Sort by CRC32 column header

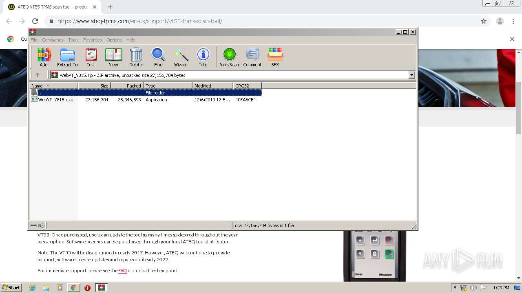coord(247,86)
